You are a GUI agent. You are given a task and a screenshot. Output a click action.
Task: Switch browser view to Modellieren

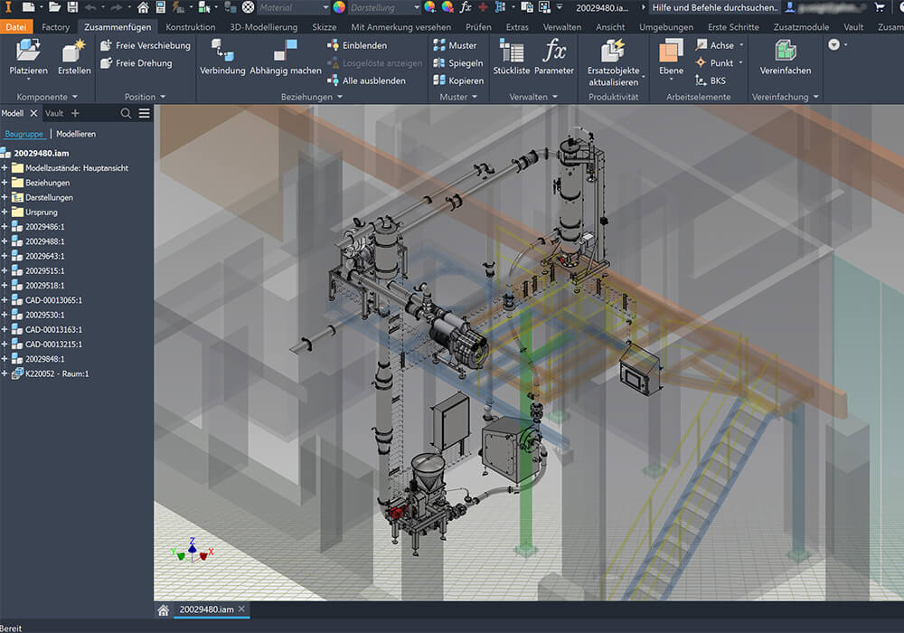coord(76,135)
